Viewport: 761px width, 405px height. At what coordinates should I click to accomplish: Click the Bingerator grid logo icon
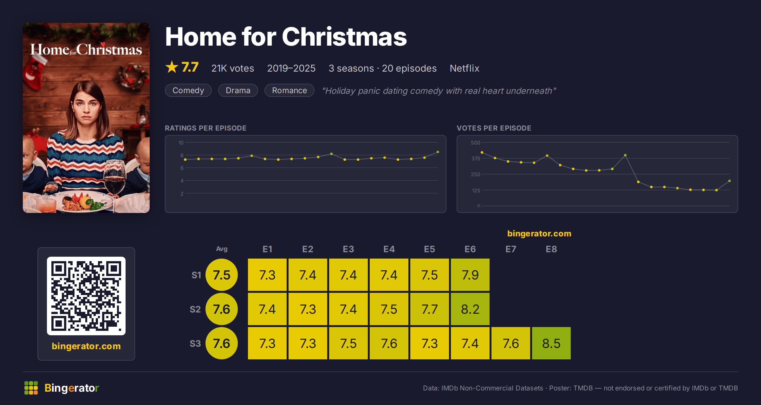tap(31, 388)
